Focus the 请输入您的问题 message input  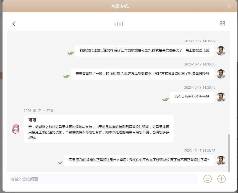tap(103, 179)
